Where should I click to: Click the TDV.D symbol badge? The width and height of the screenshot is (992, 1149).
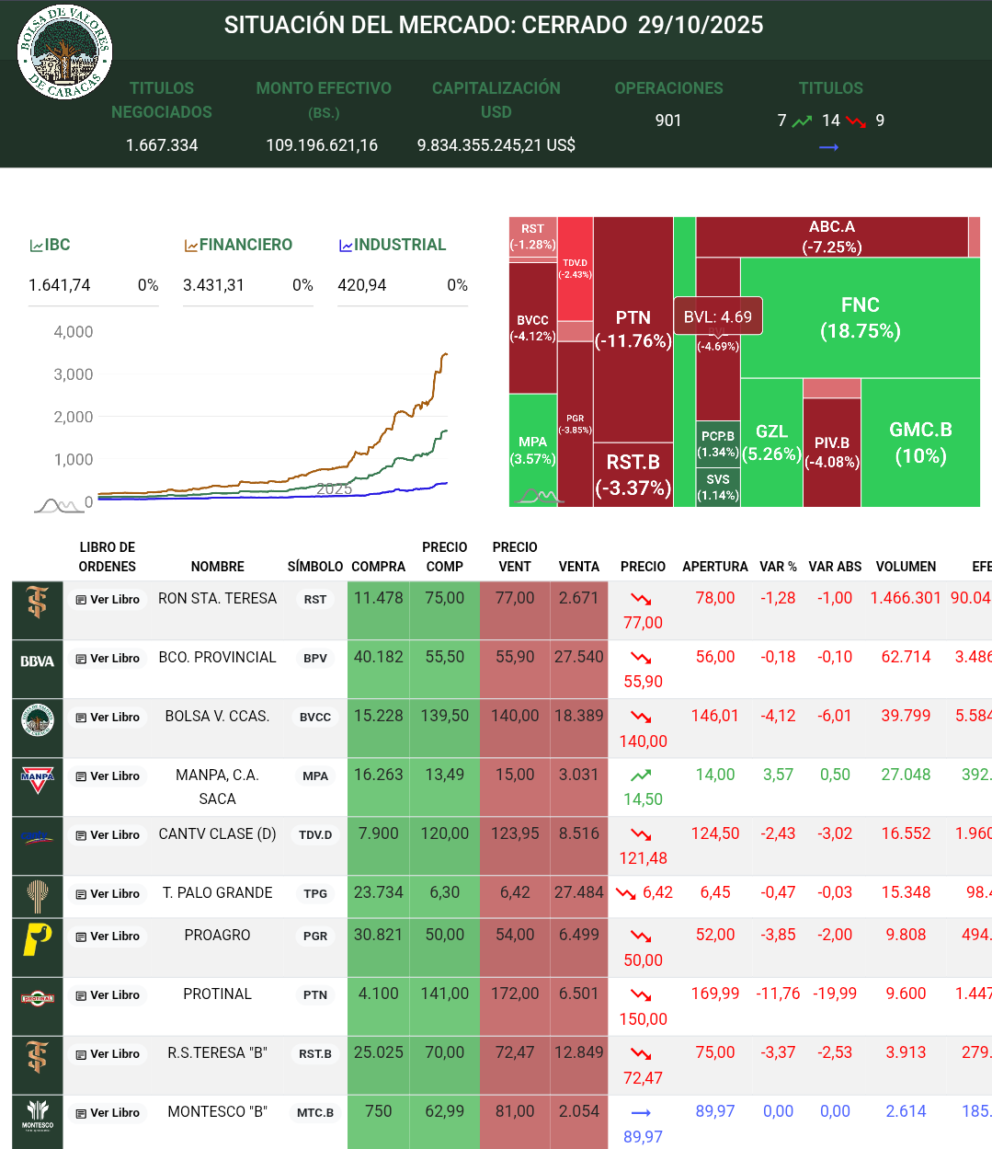coord(315,835)
